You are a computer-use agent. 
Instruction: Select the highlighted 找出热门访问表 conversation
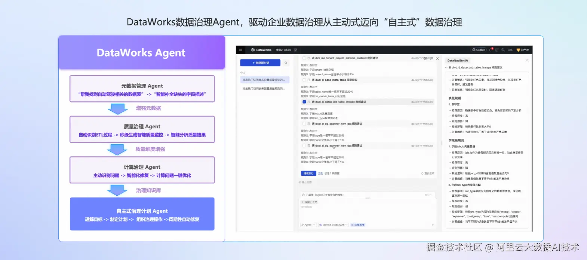(x=265, y=80)
